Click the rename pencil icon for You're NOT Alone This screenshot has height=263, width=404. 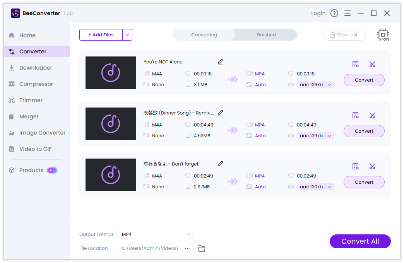click(221, 62)
